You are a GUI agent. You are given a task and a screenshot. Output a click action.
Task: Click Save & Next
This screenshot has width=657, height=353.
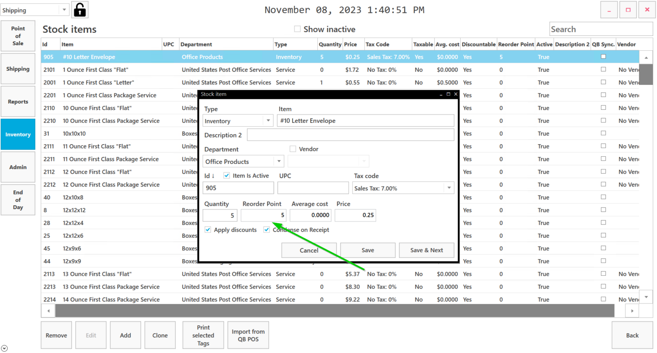click(426, 250)
